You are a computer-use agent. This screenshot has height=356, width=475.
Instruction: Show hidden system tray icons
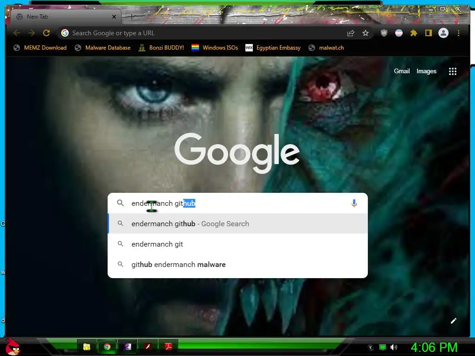point(371,348)
